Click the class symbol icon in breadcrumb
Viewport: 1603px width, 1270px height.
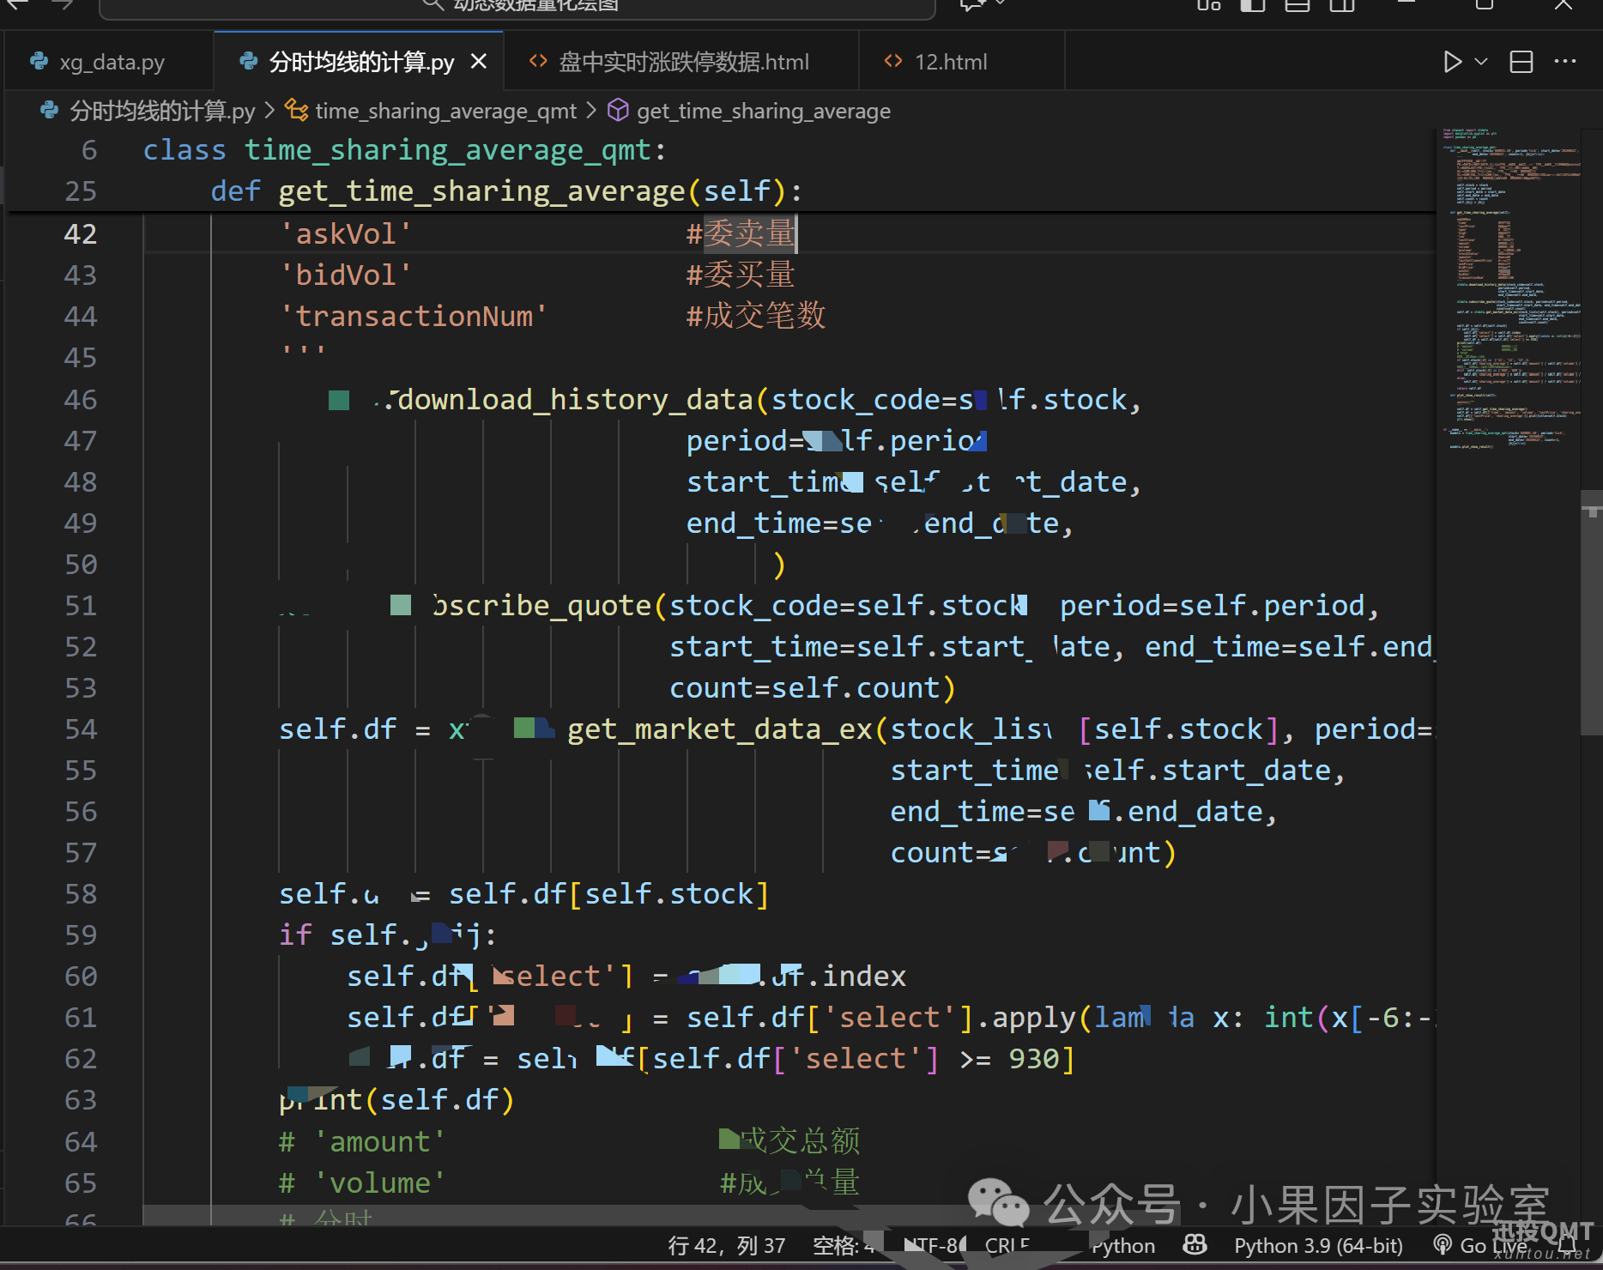297,111
